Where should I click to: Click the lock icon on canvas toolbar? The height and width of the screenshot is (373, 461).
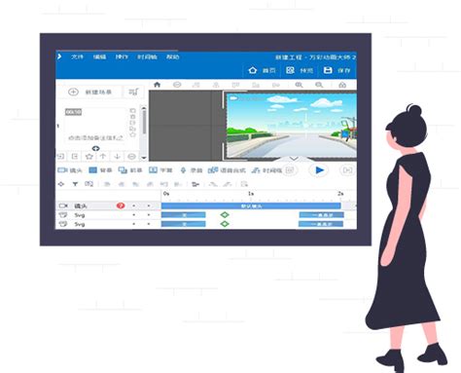click(x=342, y=85)
